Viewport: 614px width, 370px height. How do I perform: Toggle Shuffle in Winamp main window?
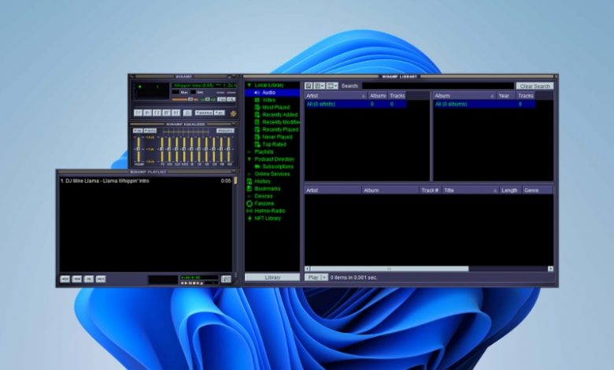pyautogui.click(x=204, y=113)
